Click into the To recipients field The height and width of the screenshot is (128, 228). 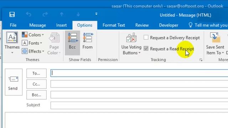pos(139,73)
